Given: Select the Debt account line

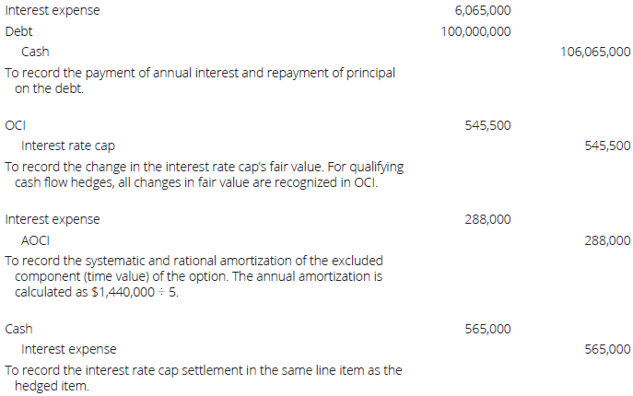Looking at the screenshot, I should pyautogui.click(x=18, y=31).
